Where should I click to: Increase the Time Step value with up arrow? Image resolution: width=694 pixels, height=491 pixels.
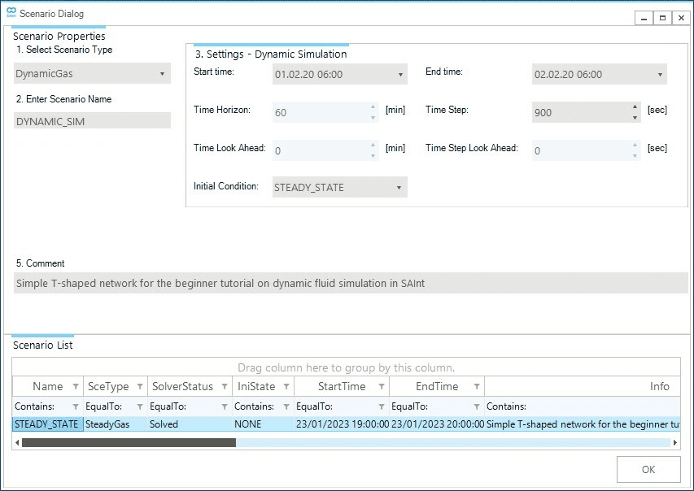coord(635,107)
